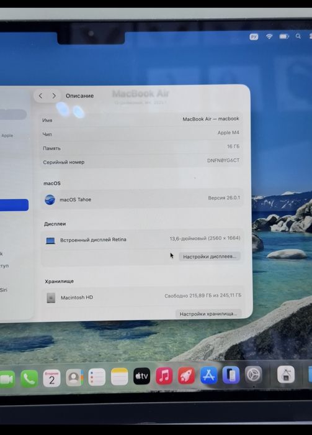Click the Macintosh HD drive icon
Screen dimensions: 312x435
tap(51, 298)
